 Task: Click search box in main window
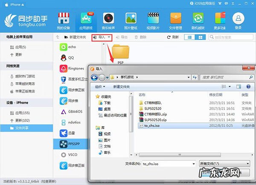point(231,38)
